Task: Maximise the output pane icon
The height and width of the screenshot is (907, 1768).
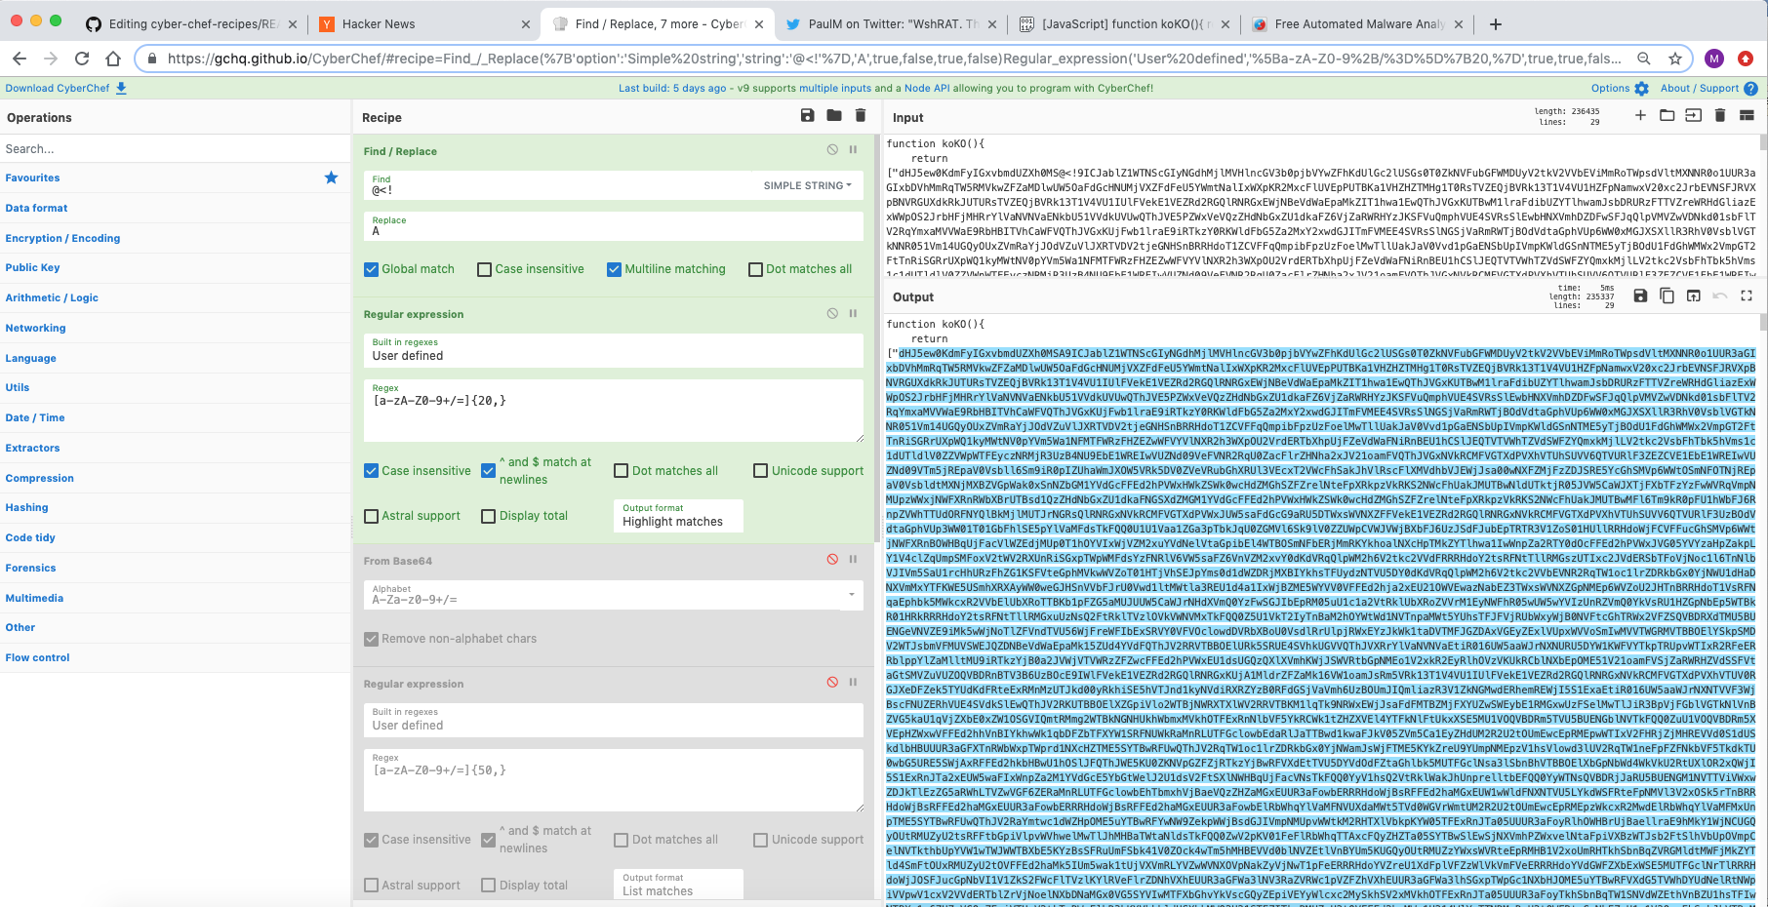Action: pos(1747,296)
